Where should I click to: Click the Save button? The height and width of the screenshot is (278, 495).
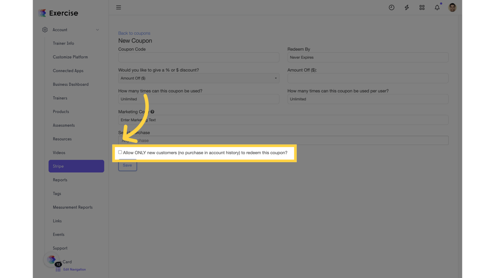[128, 165]
